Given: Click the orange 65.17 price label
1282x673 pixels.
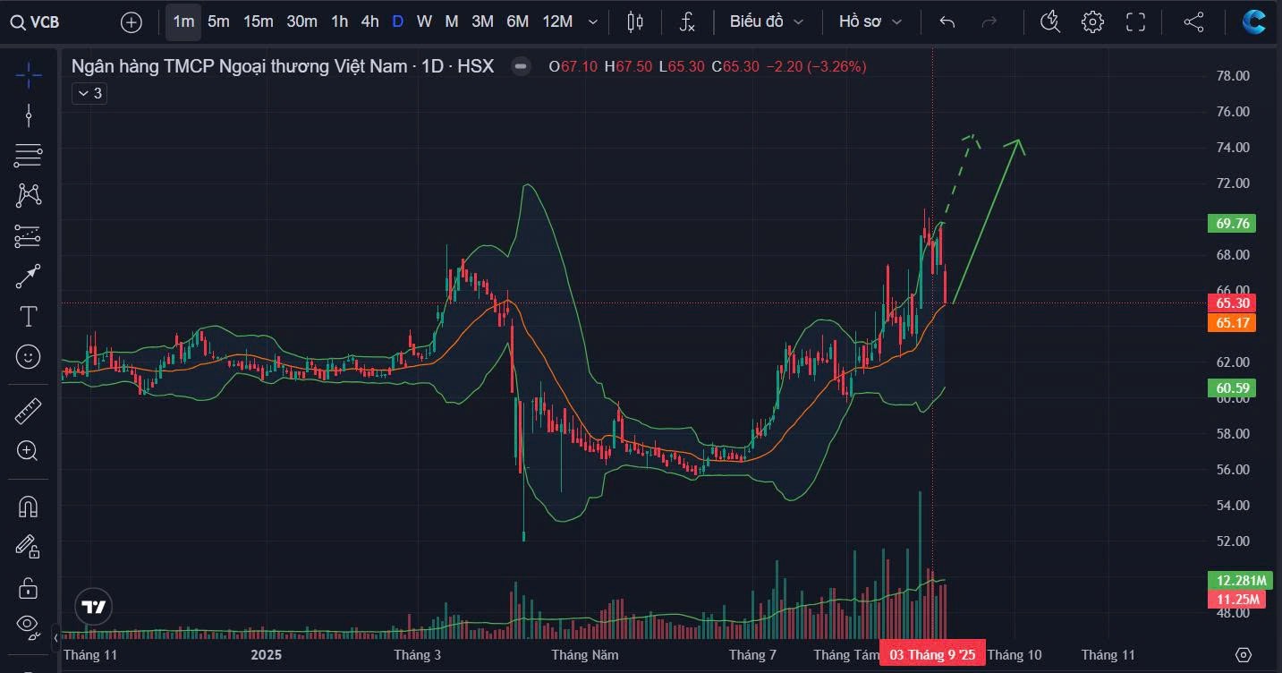Looking at the screenshot, I should 1232,323.
